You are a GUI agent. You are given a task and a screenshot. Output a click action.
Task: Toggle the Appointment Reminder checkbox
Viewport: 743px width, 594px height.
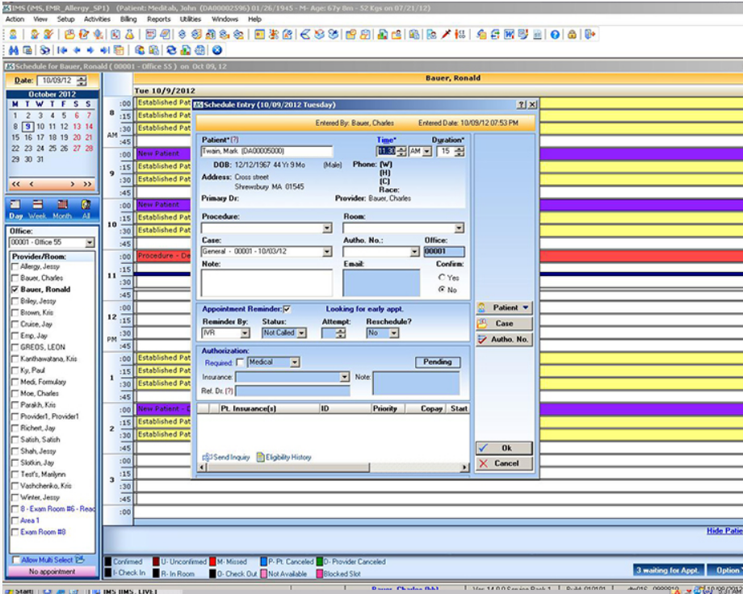(x=287, y=309)
